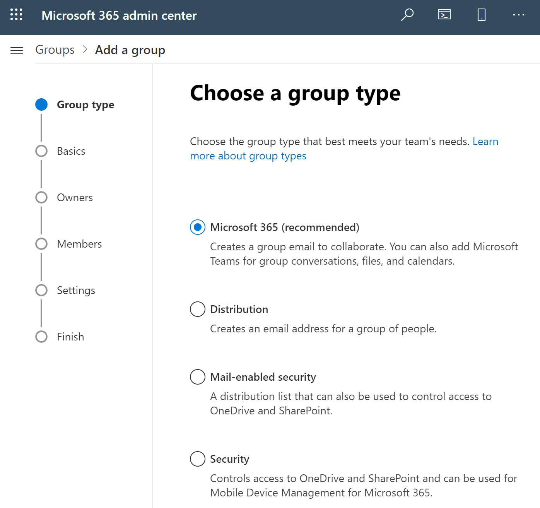
Task: Navigate back via the Groups breadcrumb
Action: point(55,50)
